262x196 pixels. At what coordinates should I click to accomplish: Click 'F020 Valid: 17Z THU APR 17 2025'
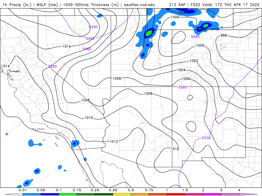coord(225,5)
